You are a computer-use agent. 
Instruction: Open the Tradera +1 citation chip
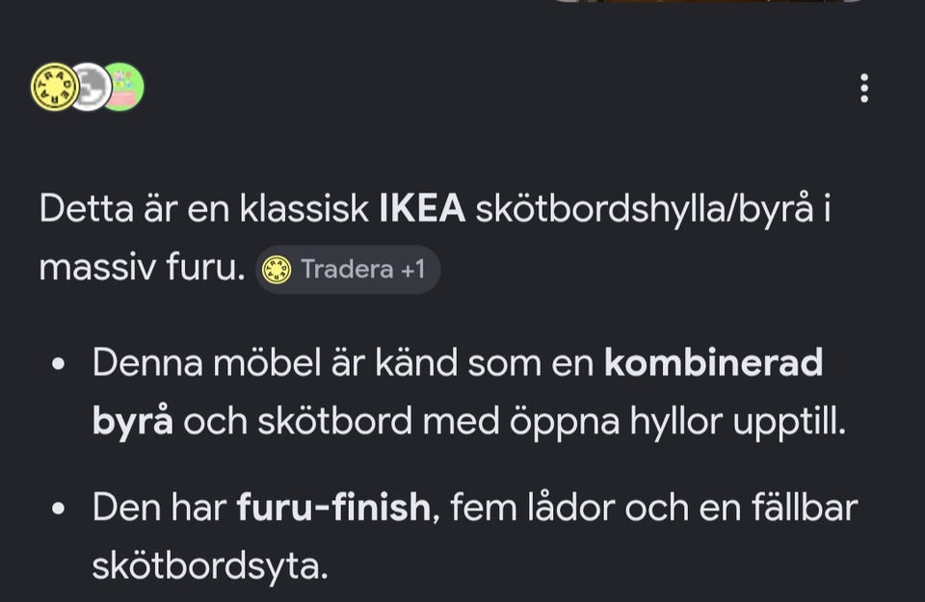348,270
